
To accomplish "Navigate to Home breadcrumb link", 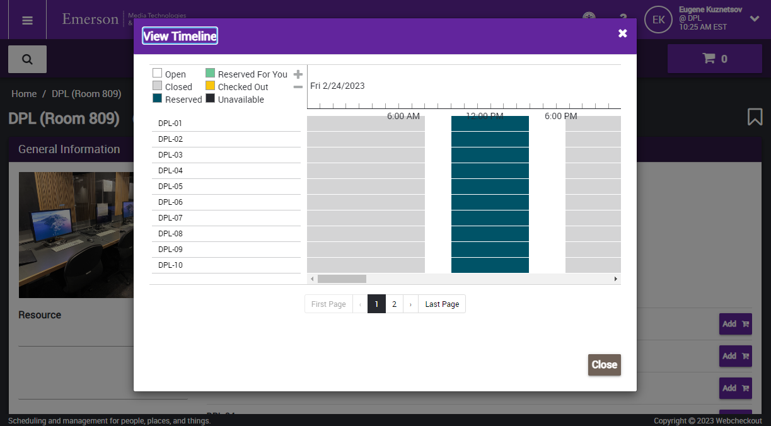I will coord(24,94).
